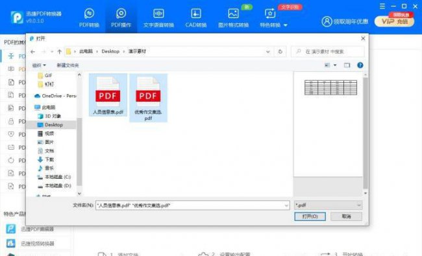The height and width of the screenshot is (256, 422).
Task: Click the table preview thumbnail in the preview pane
Action: click(x=330, y=87)
